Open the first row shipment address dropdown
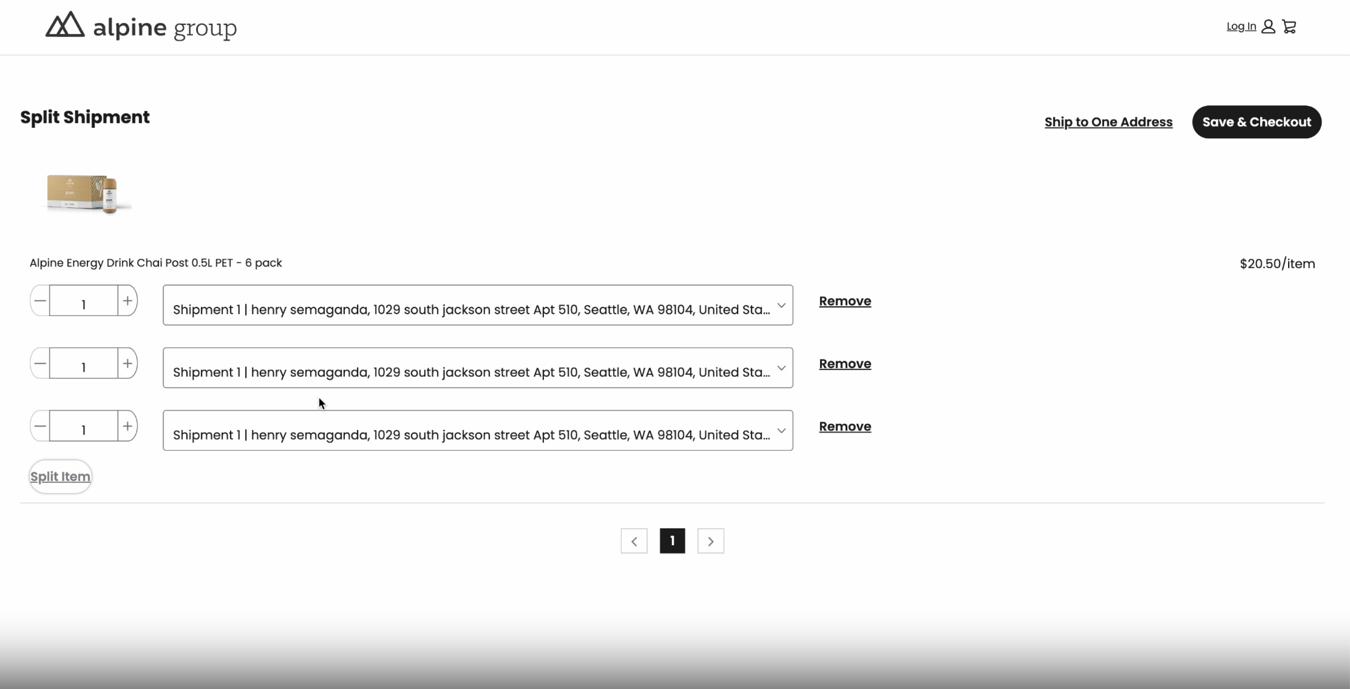 [478, 305]
